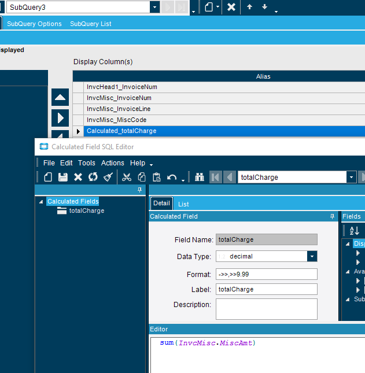Open search with the binoculars icon
Image resolution: width=365 pixels, height=373 pixels.
coord(200,177)
